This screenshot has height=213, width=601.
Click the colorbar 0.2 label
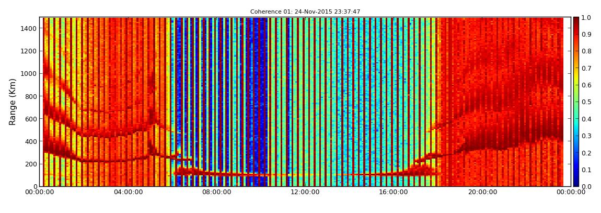point(587,153)
